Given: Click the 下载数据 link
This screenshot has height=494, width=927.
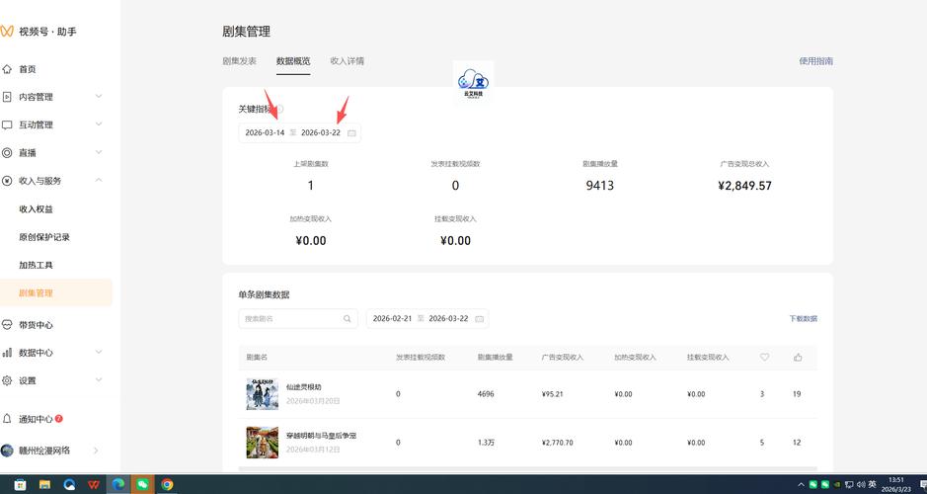Looking at the screenshot, I should [x=803, y=319].
